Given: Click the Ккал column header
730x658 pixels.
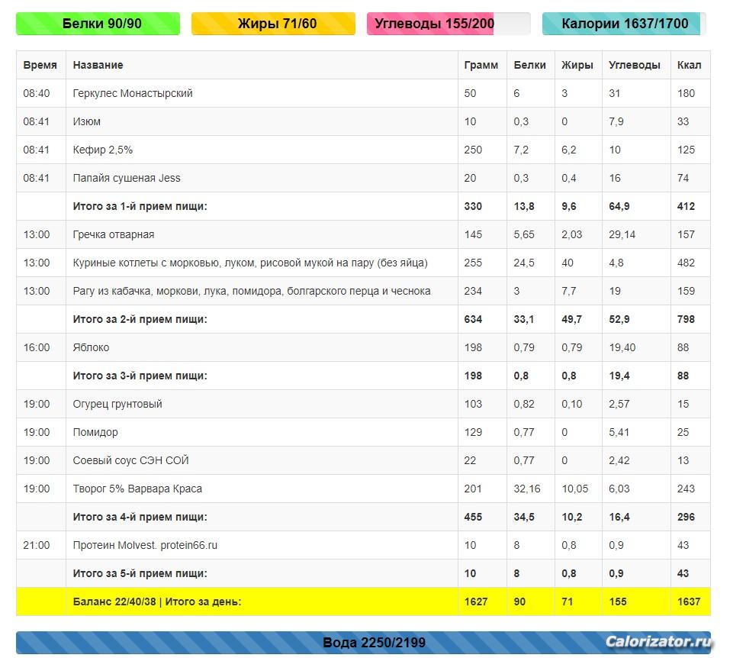Looking at the screenshot, I should (x=689, y=65).
